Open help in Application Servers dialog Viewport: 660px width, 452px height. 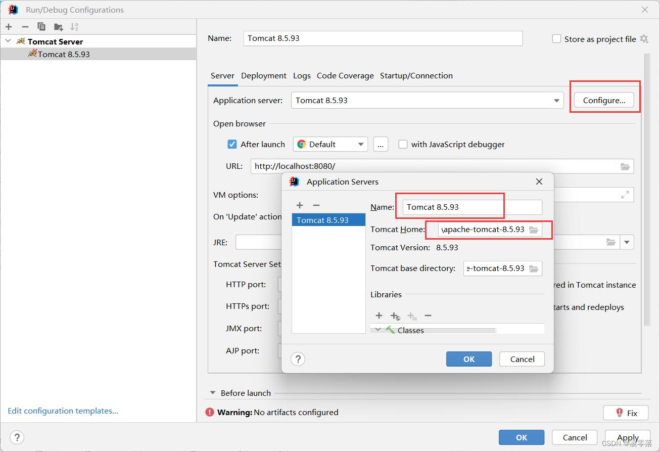point(298,359)
